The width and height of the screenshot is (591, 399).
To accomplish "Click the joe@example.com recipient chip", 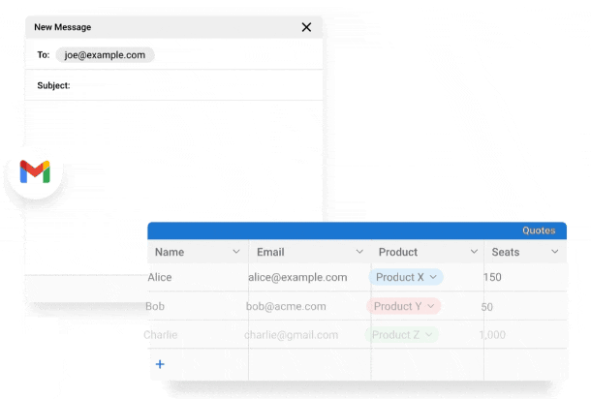I will 105,55.
